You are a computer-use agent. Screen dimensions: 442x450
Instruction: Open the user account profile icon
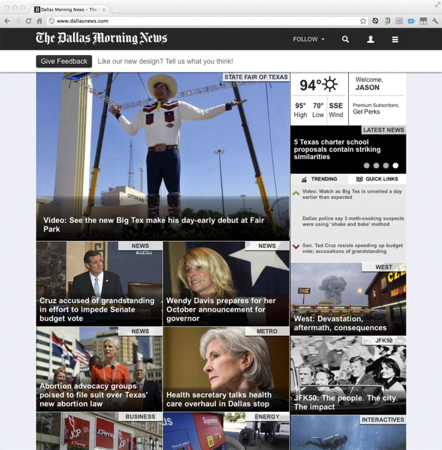(x=370, y=40)
